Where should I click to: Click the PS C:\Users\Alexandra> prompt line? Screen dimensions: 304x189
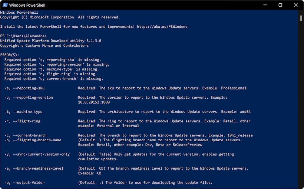coord(23,36)
